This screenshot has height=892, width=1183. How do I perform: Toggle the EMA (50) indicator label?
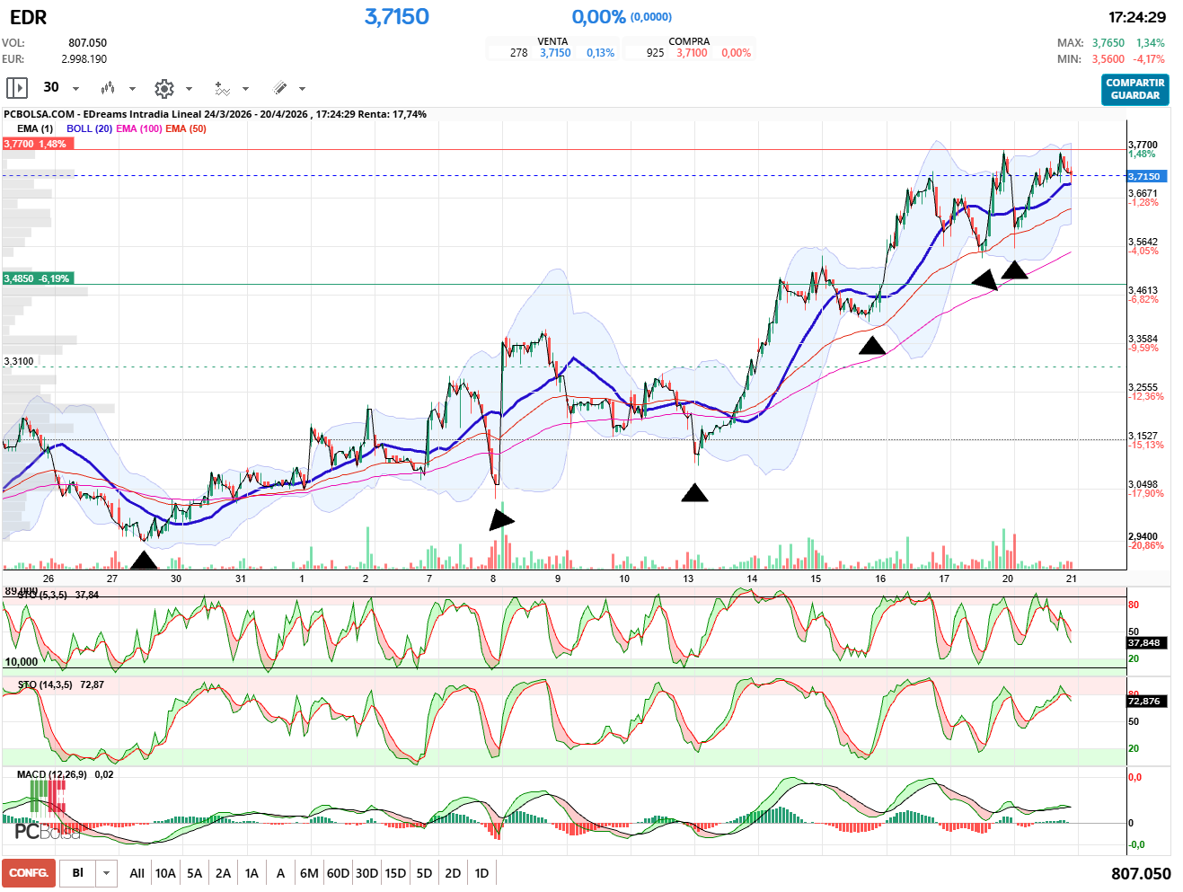point(186,128)
